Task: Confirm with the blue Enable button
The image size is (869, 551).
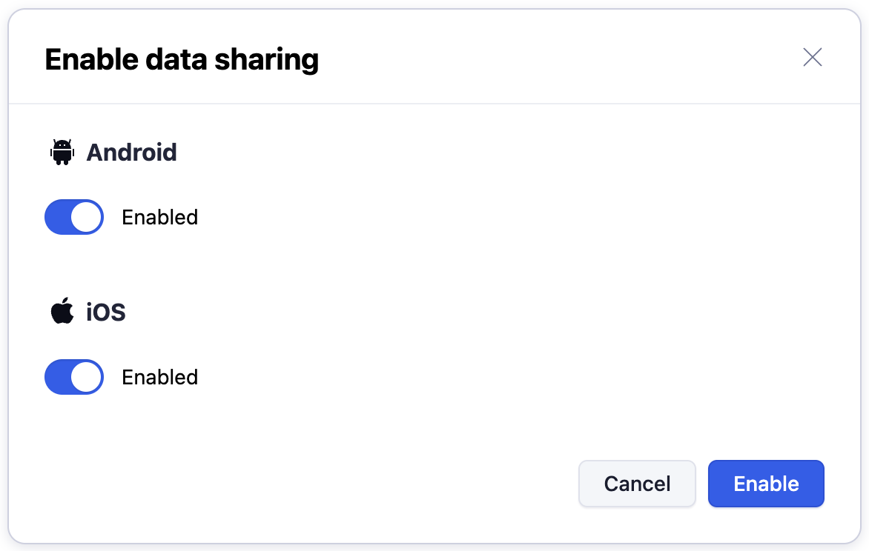Action: pos(766,484)
